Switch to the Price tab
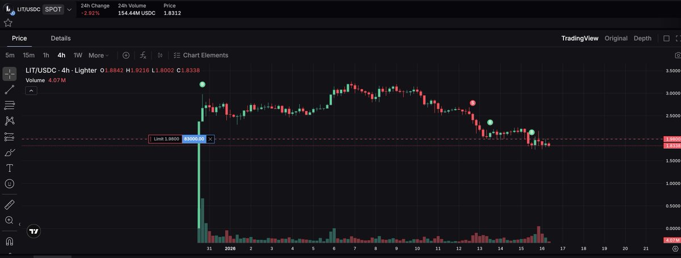The width and height of the screenshot is (681, 258). [x=19, y=38]
